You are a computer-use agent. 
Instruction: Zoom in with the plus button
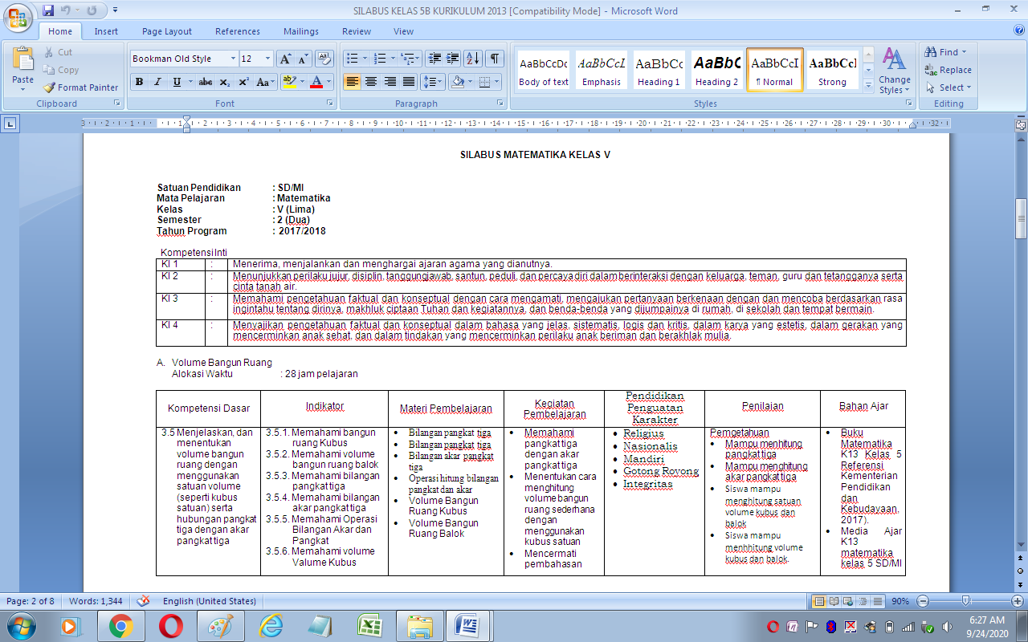[1018, 601]
